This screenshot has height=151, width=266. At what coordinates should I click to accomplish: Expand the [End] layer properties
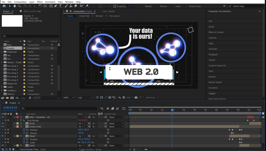tap(15, 124)
